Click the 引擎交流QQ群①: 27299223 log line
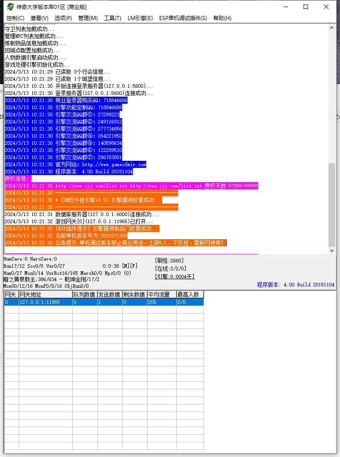 click(62, 115)
